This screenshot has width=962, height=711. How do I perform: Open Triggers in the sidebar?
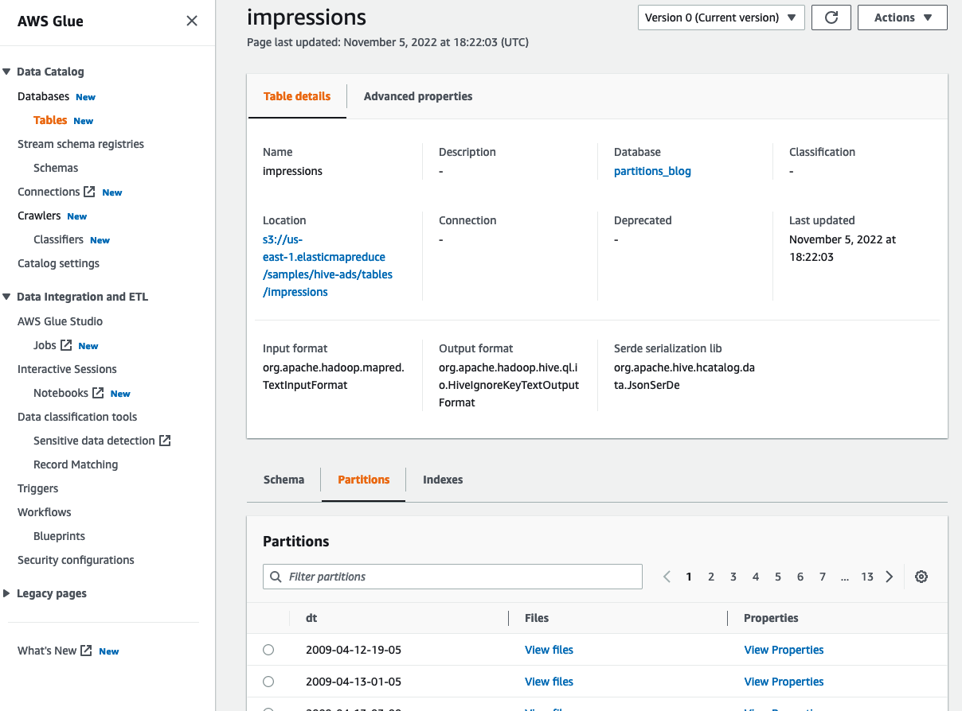click(x=37, y=488)
